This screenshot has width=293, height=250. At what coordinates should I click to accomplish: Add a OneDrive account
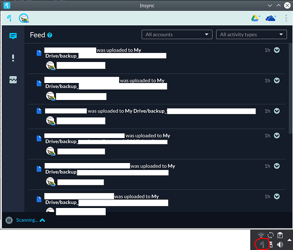pyautogui.click(x=271, y=18)
